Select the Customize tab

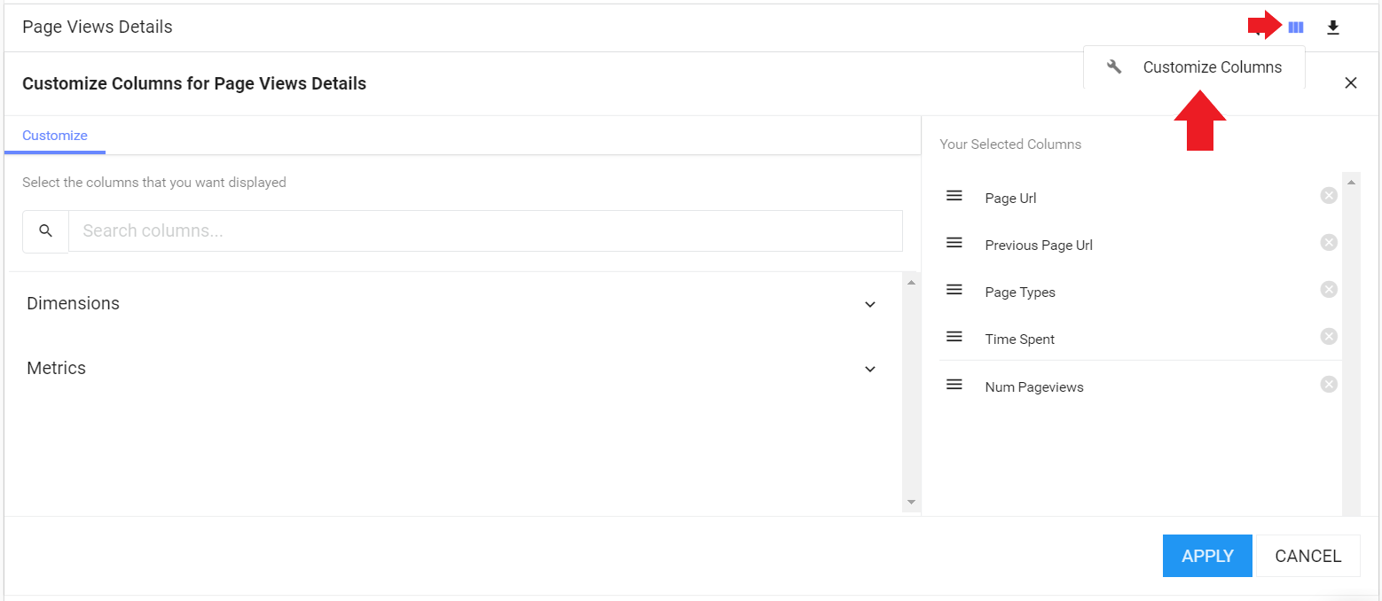[55, 136]
